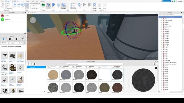184x103 pixels.
Task: Choose the Move tool
Action: coord(19,5)
